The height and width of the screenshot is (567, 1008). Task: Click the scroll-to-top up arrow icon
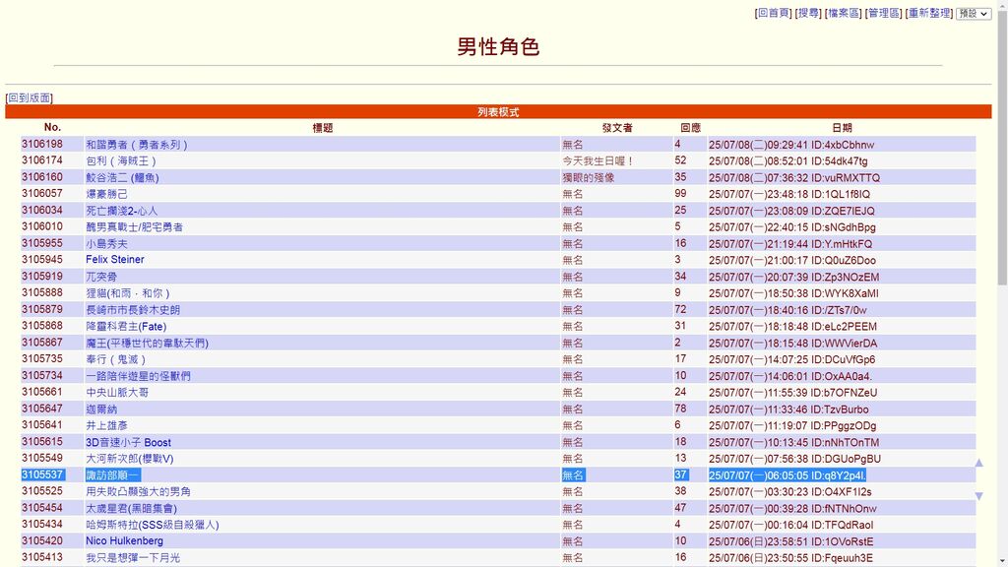(978, 463)
